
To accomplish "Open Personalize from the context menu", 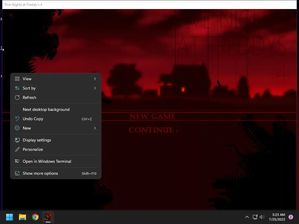I will pos(56,149).
